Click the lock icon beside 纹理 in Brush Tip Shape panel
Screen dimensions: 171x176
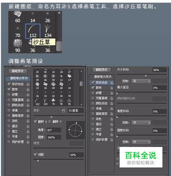(x=28, y=95)
